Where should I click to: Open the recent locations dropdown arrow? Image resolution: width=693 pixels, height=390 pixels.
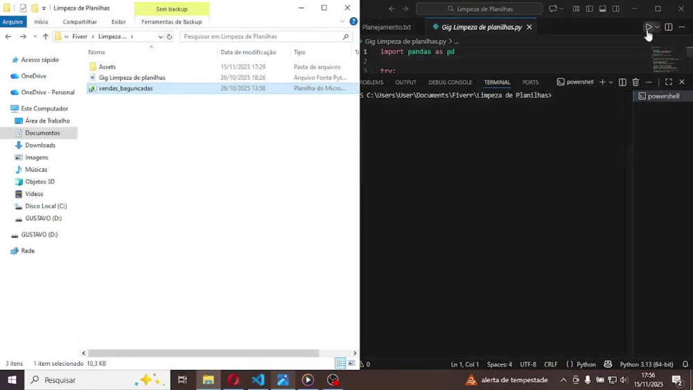point(35,37)
